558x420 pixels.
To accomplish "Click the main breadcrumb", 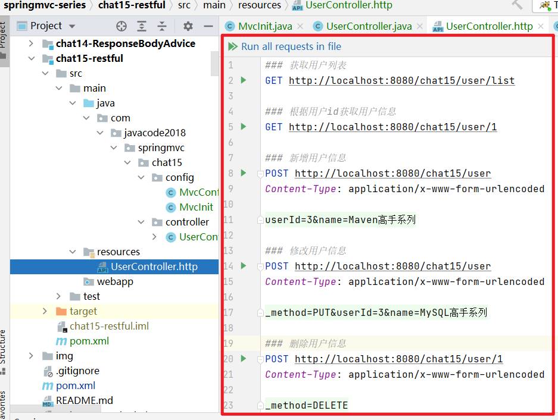I will coord(214,5).
